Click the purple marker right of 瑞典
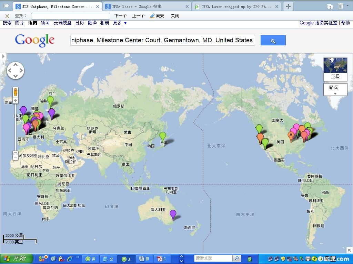The height and width of the screenshot is (264, 353). click(52, 113)
